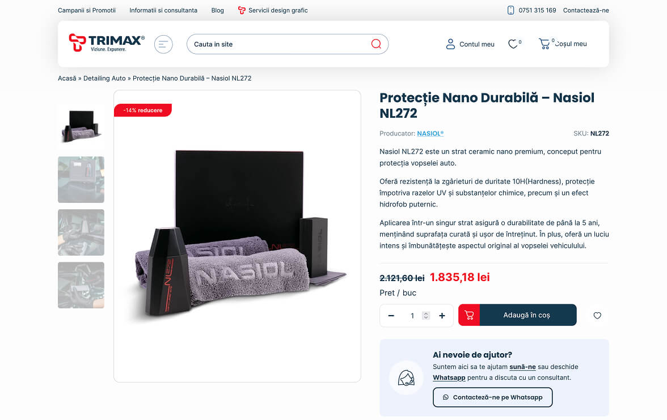Screen dimensions: 667x420
Task: Open the NASIOL producer link
Action: 430,134
